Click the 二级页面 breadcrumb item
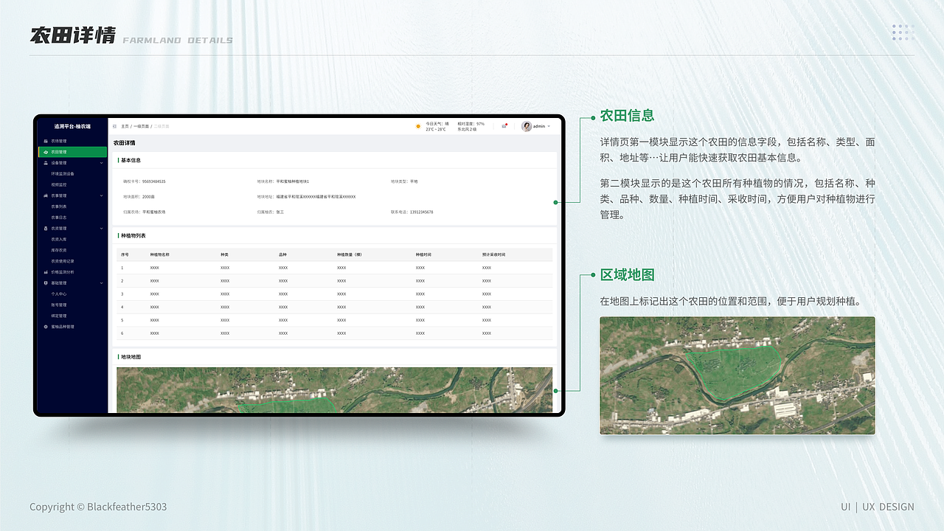This screenshot has width=944, height=531. coord(161,126)
